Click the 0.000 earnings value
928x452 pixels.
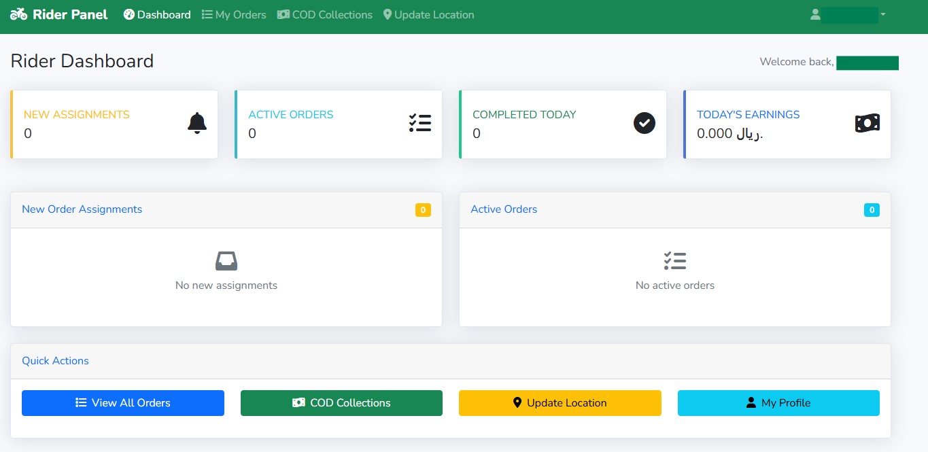(x=730, y=133)
